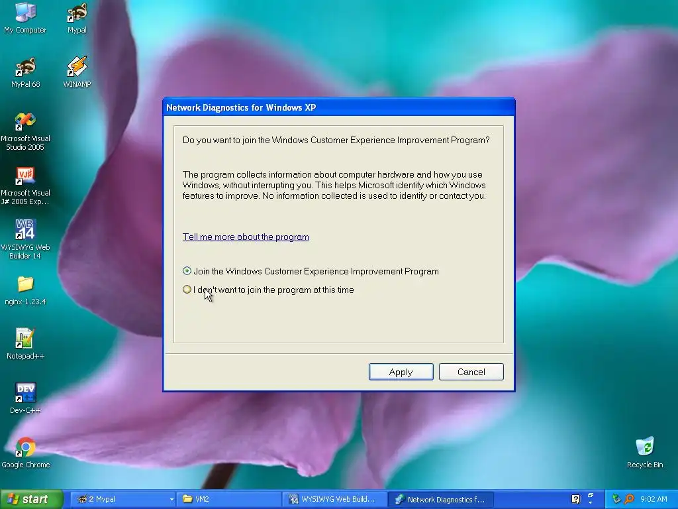Click the Network Diagnostics for Windows XP title bar
The height and width of the screenshot is (509, 678).
pyautogui.click(x=338, y=107)
